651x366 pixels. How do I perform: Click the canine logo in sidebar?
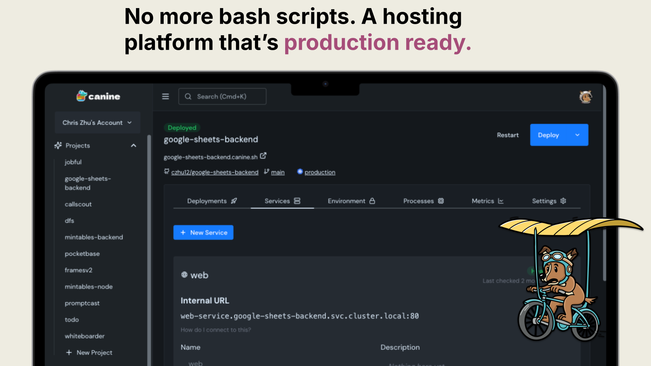98,96
